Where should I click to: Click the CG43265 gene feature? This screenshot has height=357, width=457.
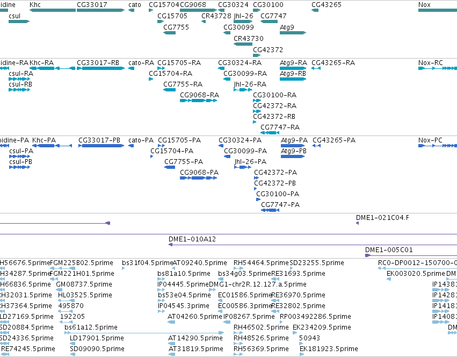point(315,10)
